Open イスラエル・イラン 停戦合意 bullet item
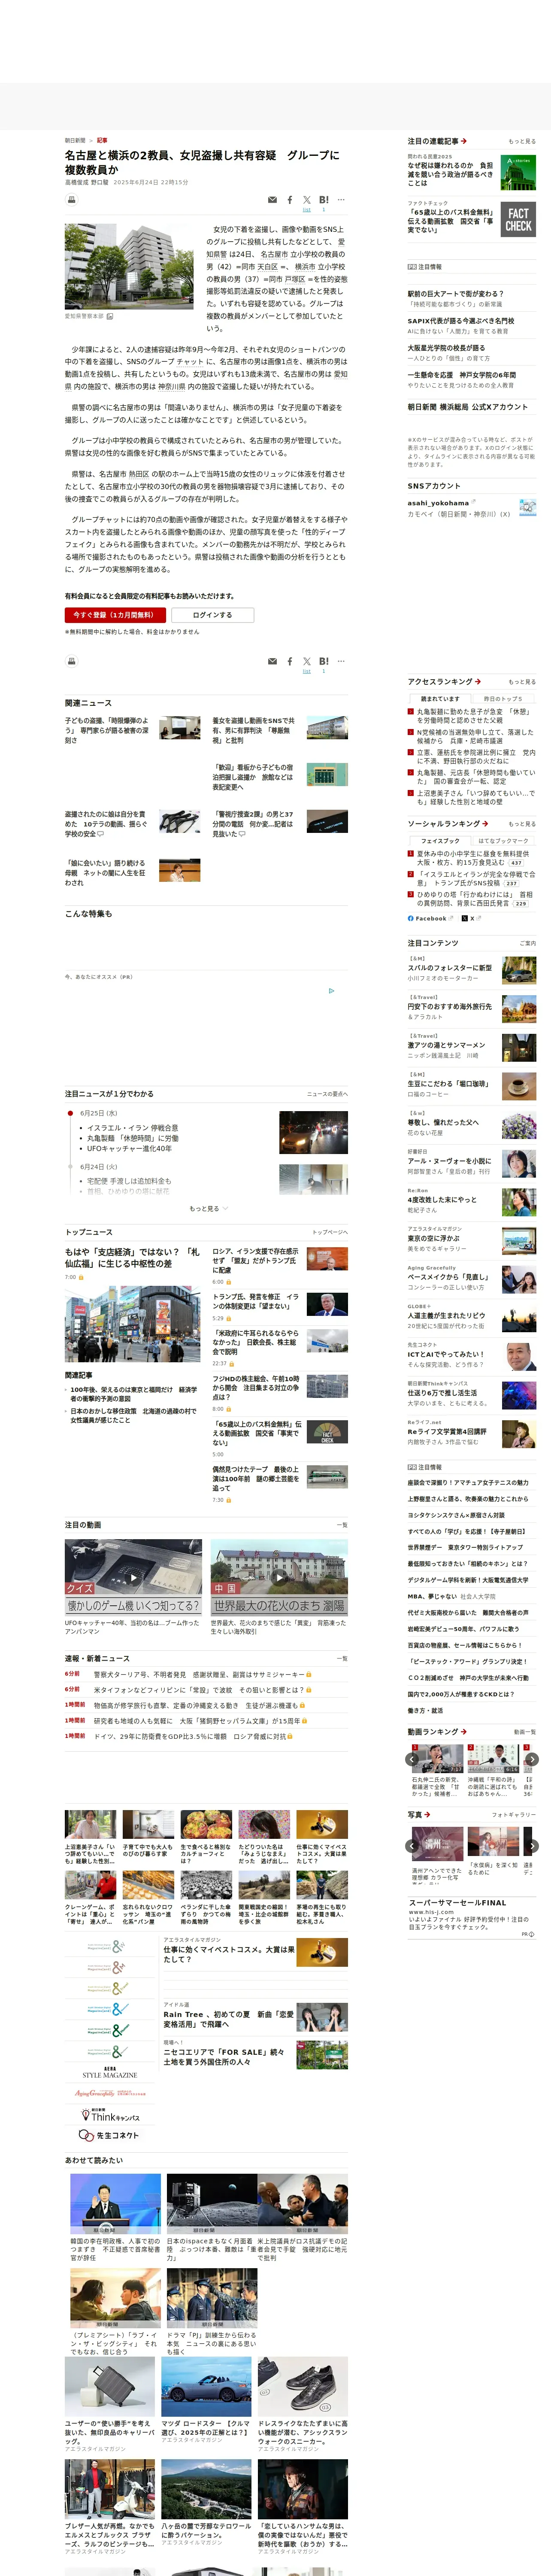551x2576 pixels. (x=133, y=1127)
